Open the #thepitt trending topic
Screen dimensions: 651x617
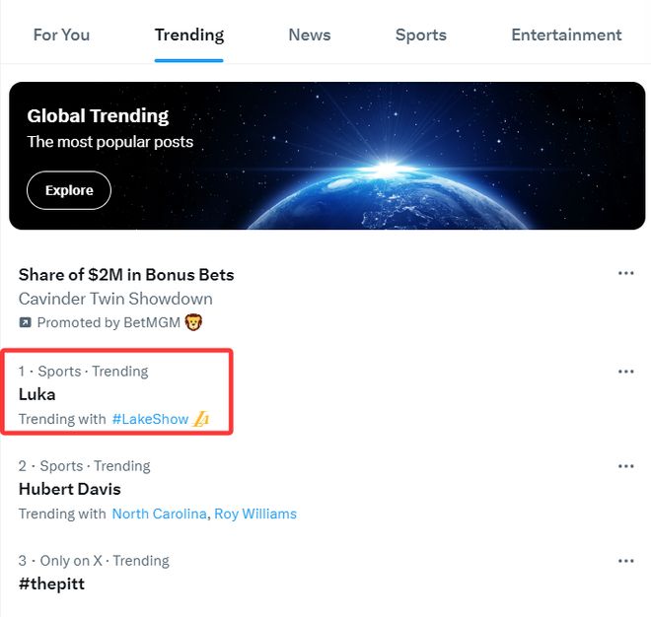tap(51, 583)
